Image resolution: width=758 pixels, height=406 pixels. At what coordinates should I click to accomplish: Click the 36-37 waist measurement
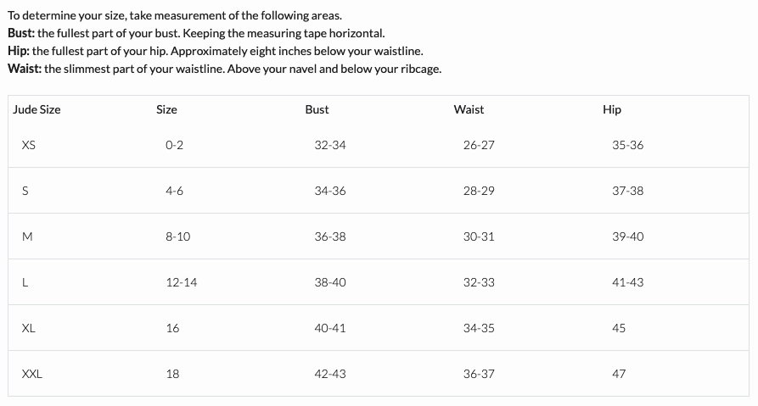tap(479, 374)
